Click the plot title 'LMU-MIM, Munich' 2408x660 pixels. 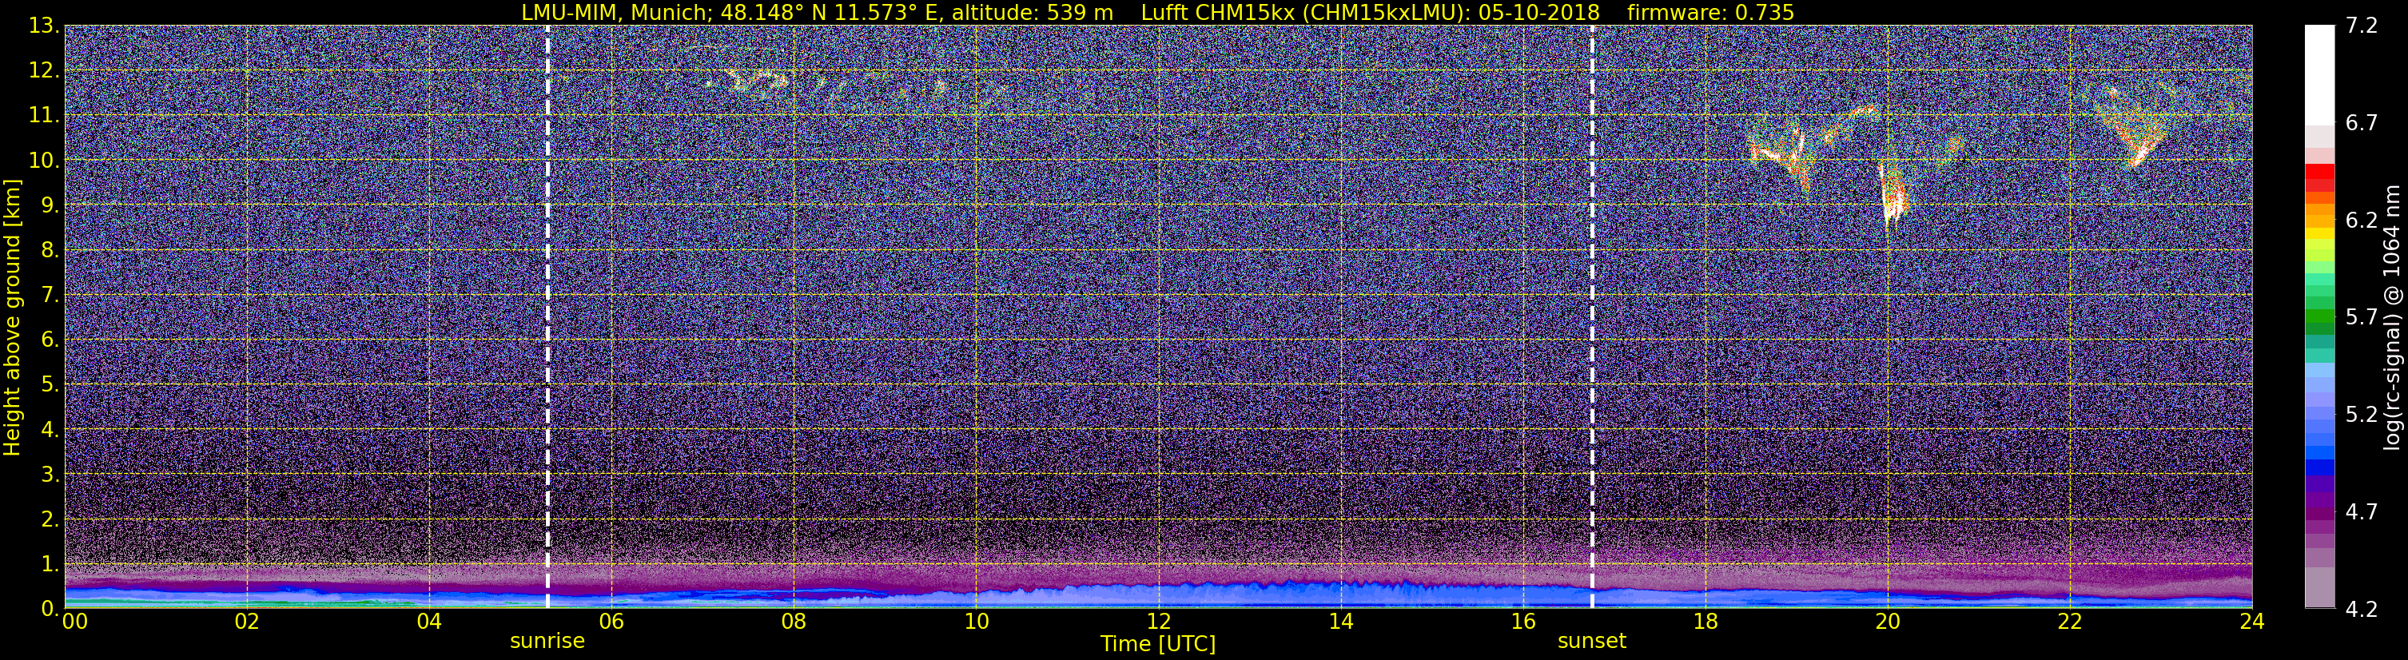617,12
